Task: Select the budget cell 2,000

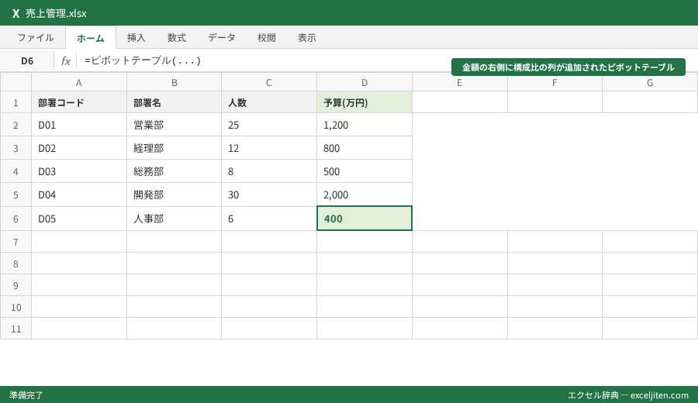Action: (365, 195)
